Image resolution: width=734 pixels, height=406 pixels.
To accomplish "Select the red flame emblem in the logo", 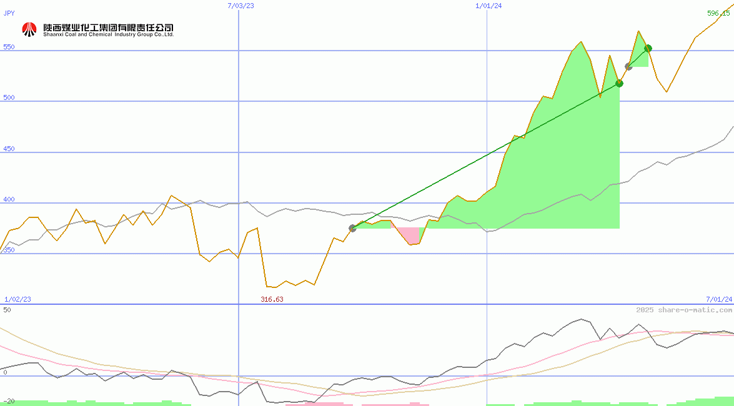I will pyautogui.click(x=28, y=28).
